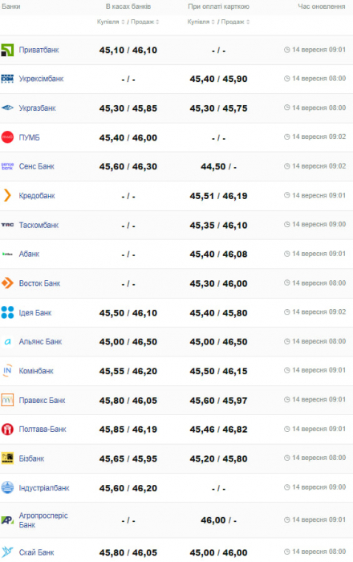This screenshot has height=562, width=353.
Task: Click the Правекс Банк orange square logo
Action: [7, 400]
